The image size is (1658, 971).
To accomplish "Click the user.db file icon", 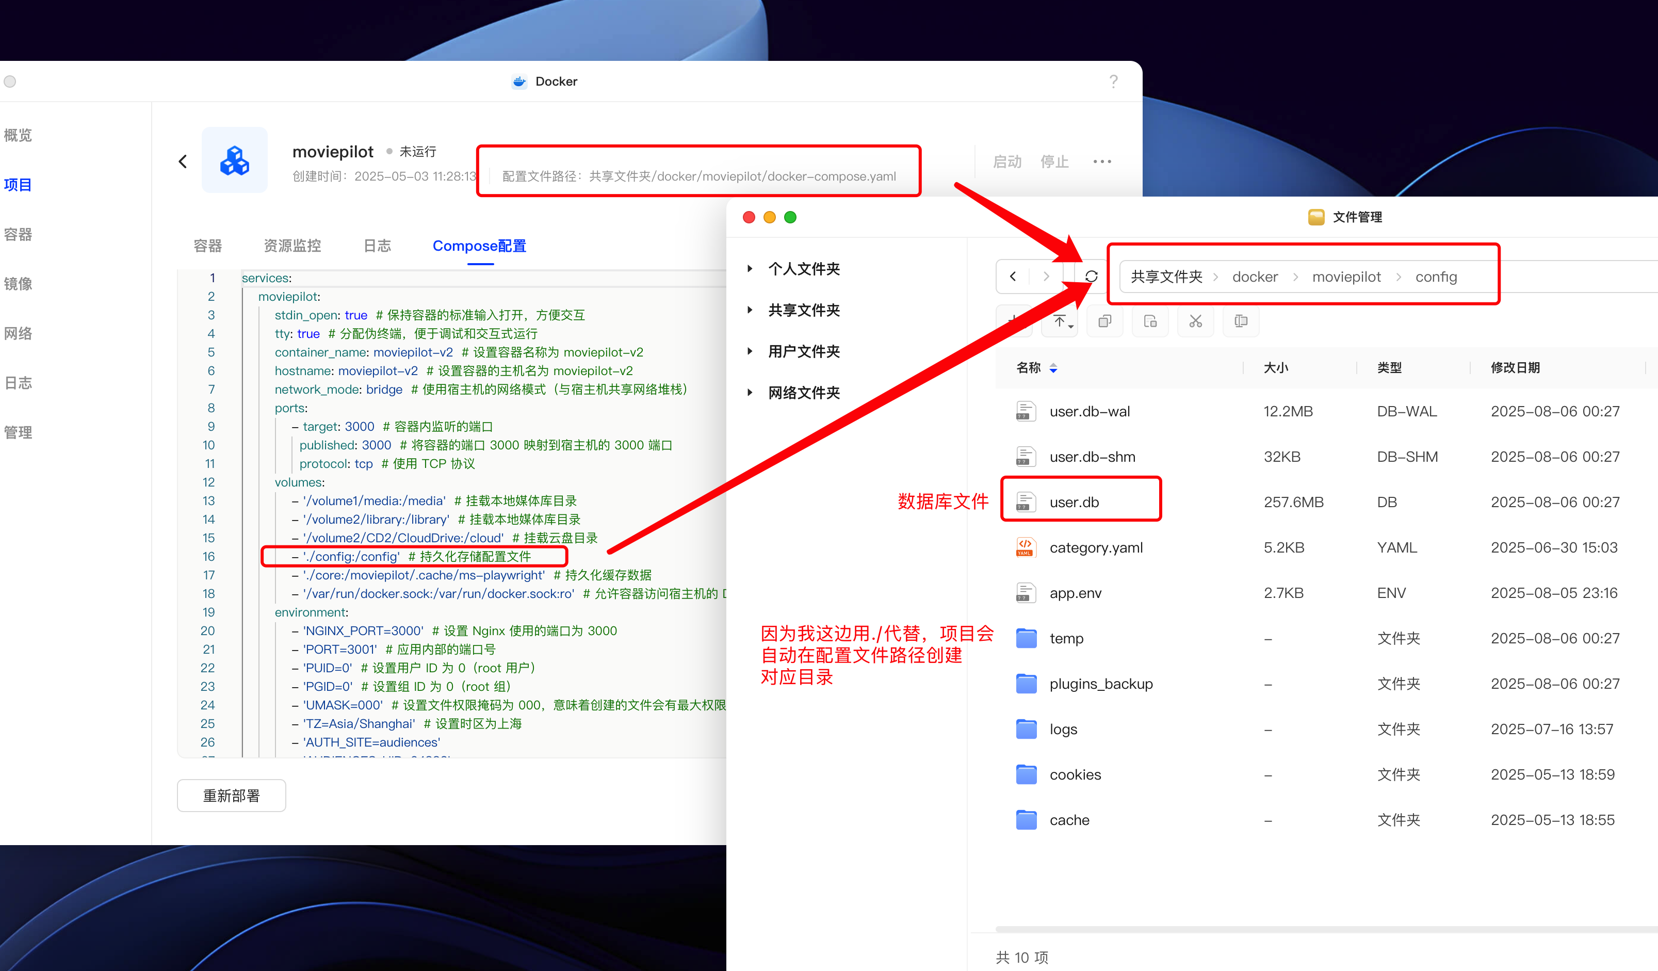I will pos(1026,502).
